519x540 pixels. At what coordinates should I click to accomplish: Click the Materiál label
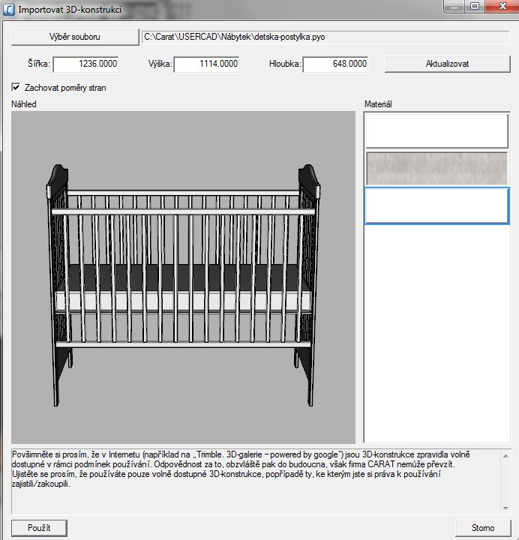tap(378, 104)
